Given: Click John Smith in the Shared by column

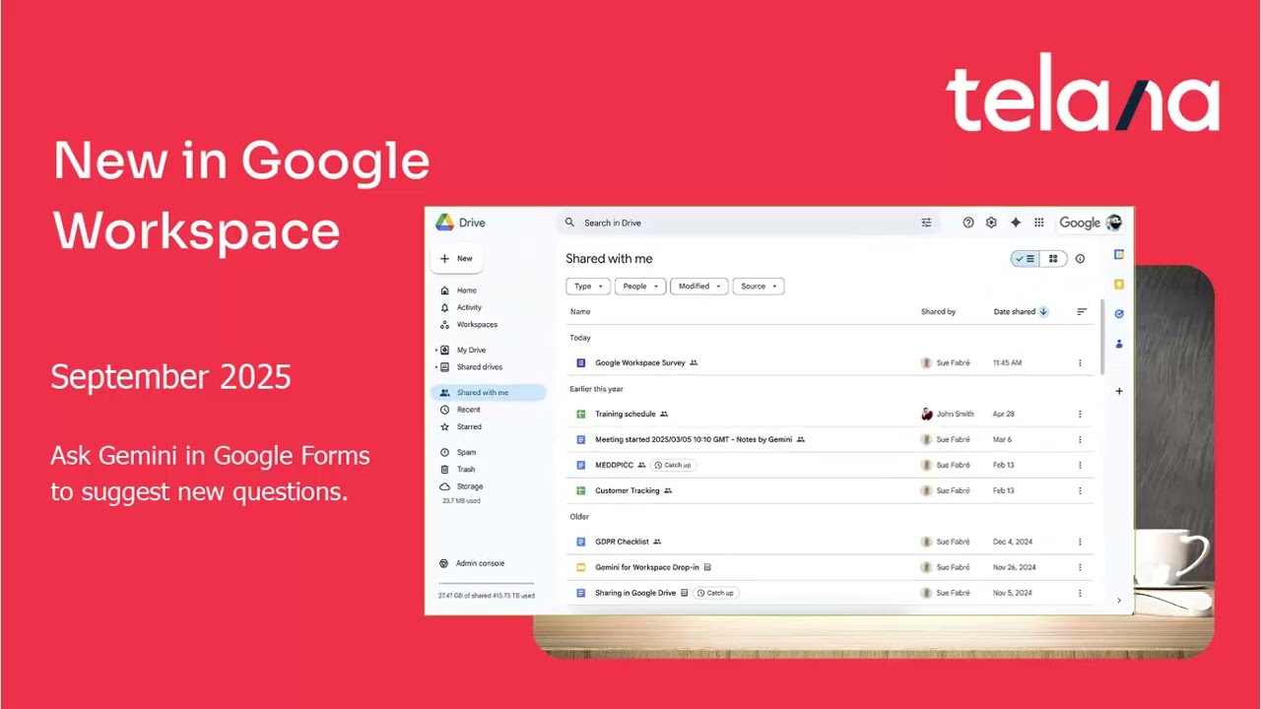Looking at the screenshot, I should (x=955, y=414).
